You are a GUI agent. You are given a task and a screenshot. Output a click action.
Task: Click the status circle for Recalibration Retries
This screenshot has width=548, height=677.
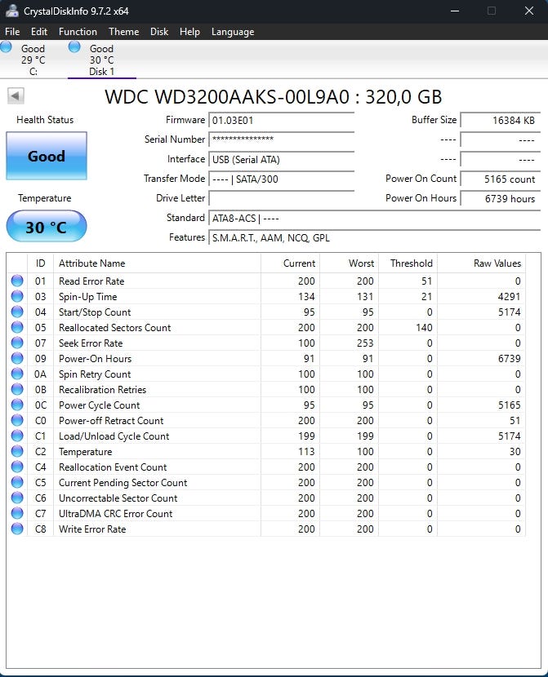pyautogui.click(x=17, y=389)
